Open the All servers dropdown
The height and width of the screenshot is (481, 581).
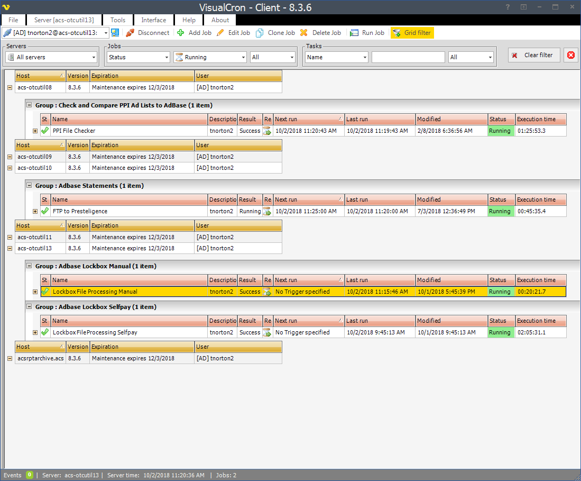pos(51,57)
